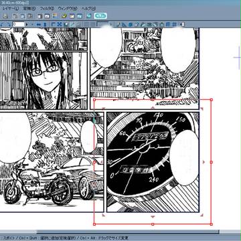Click the triangle ruler icon in the second toolbar
Viewport: 241px width, 241px height.
coord(125,24)
